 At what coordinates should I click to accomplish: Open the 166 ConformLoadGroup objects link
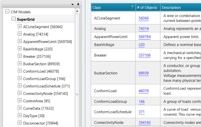click(x=142, y=101)
